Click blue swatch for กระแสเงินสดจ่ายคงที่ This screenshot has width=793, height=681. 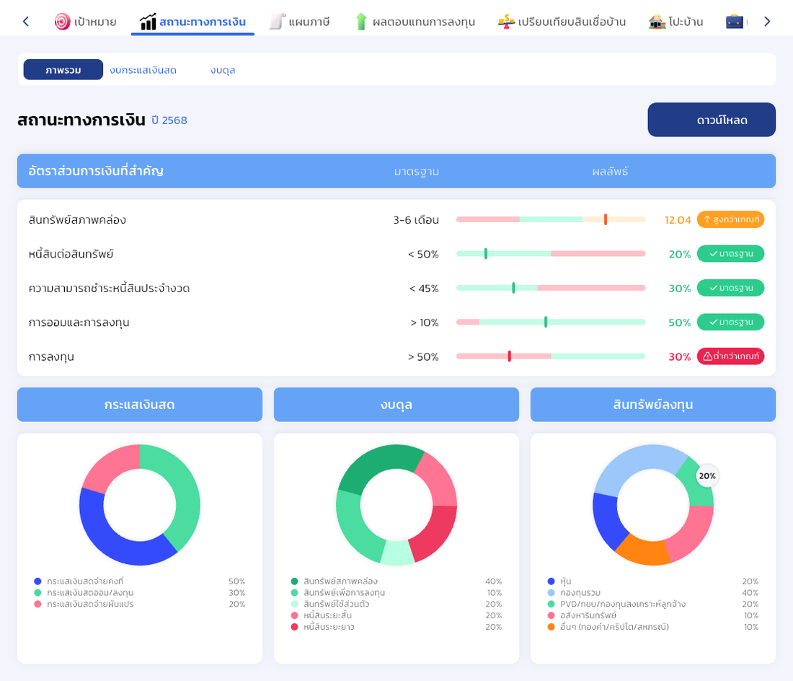[x=37, y=581]
